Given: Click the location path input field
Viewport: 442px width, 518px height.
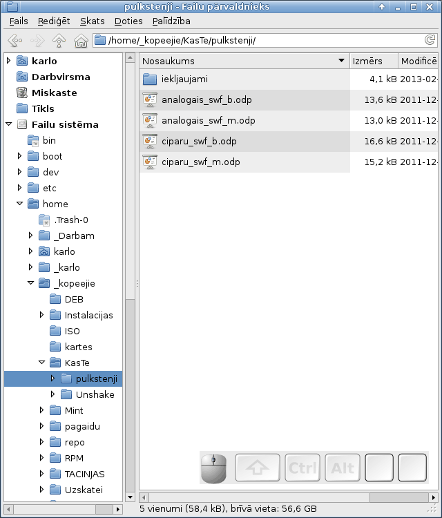Looking at the screenshot, I should [x=265, y=40].
